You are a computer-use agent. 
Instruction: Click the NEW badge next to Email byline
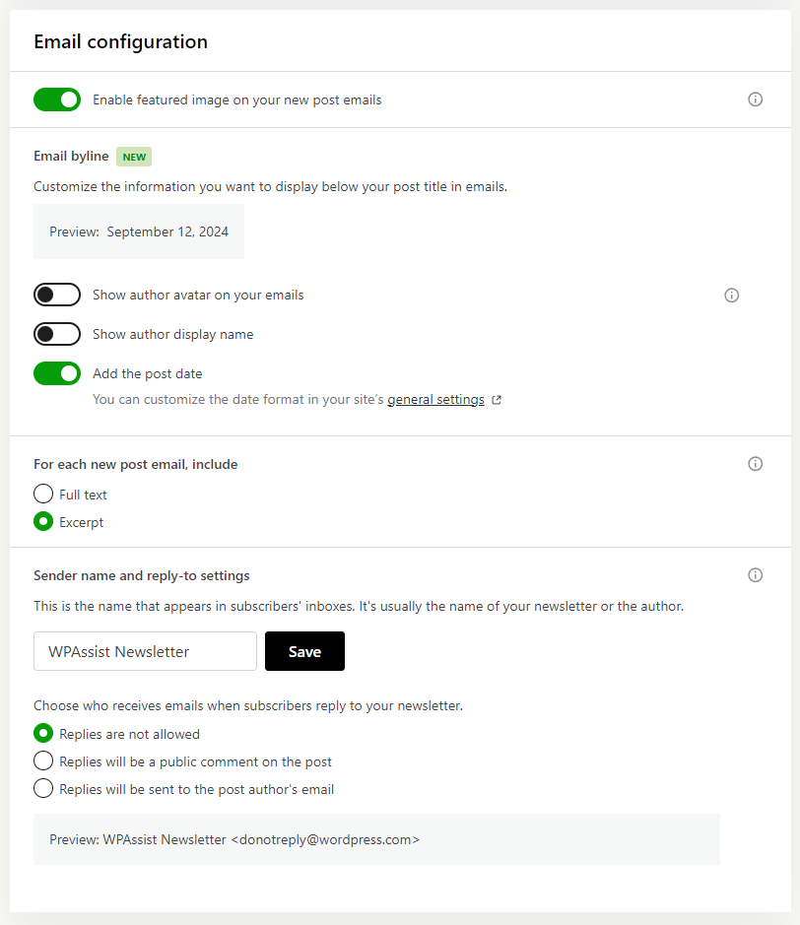(x=133, y=156)
